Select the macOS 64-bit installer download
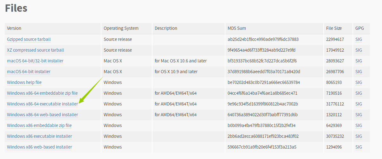Image resolution: width=382 pixels, height=159 pixels. tap(29, 72)
